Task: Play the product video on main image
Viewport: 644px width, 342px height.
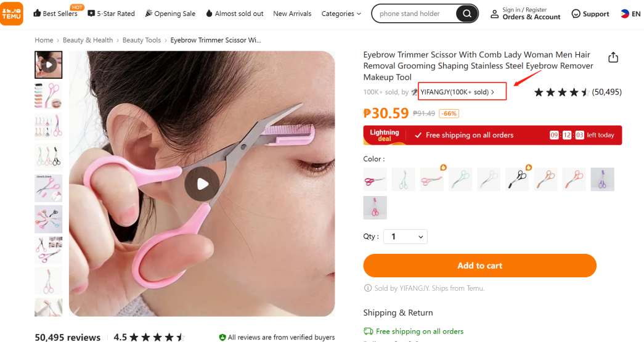Action: coord(202,184)
